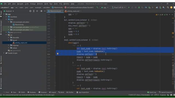Open the Profile app gauge icon

(x=146, y=7)
